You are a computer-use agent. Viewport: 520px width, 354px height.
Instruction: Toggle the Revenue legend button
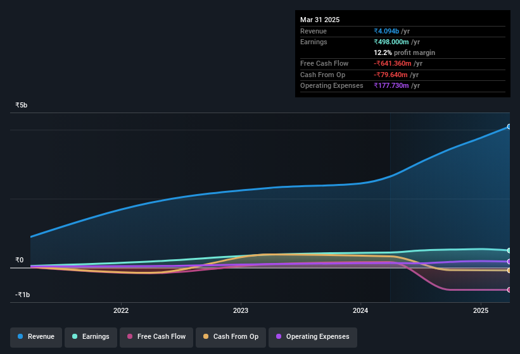point(36,337)
